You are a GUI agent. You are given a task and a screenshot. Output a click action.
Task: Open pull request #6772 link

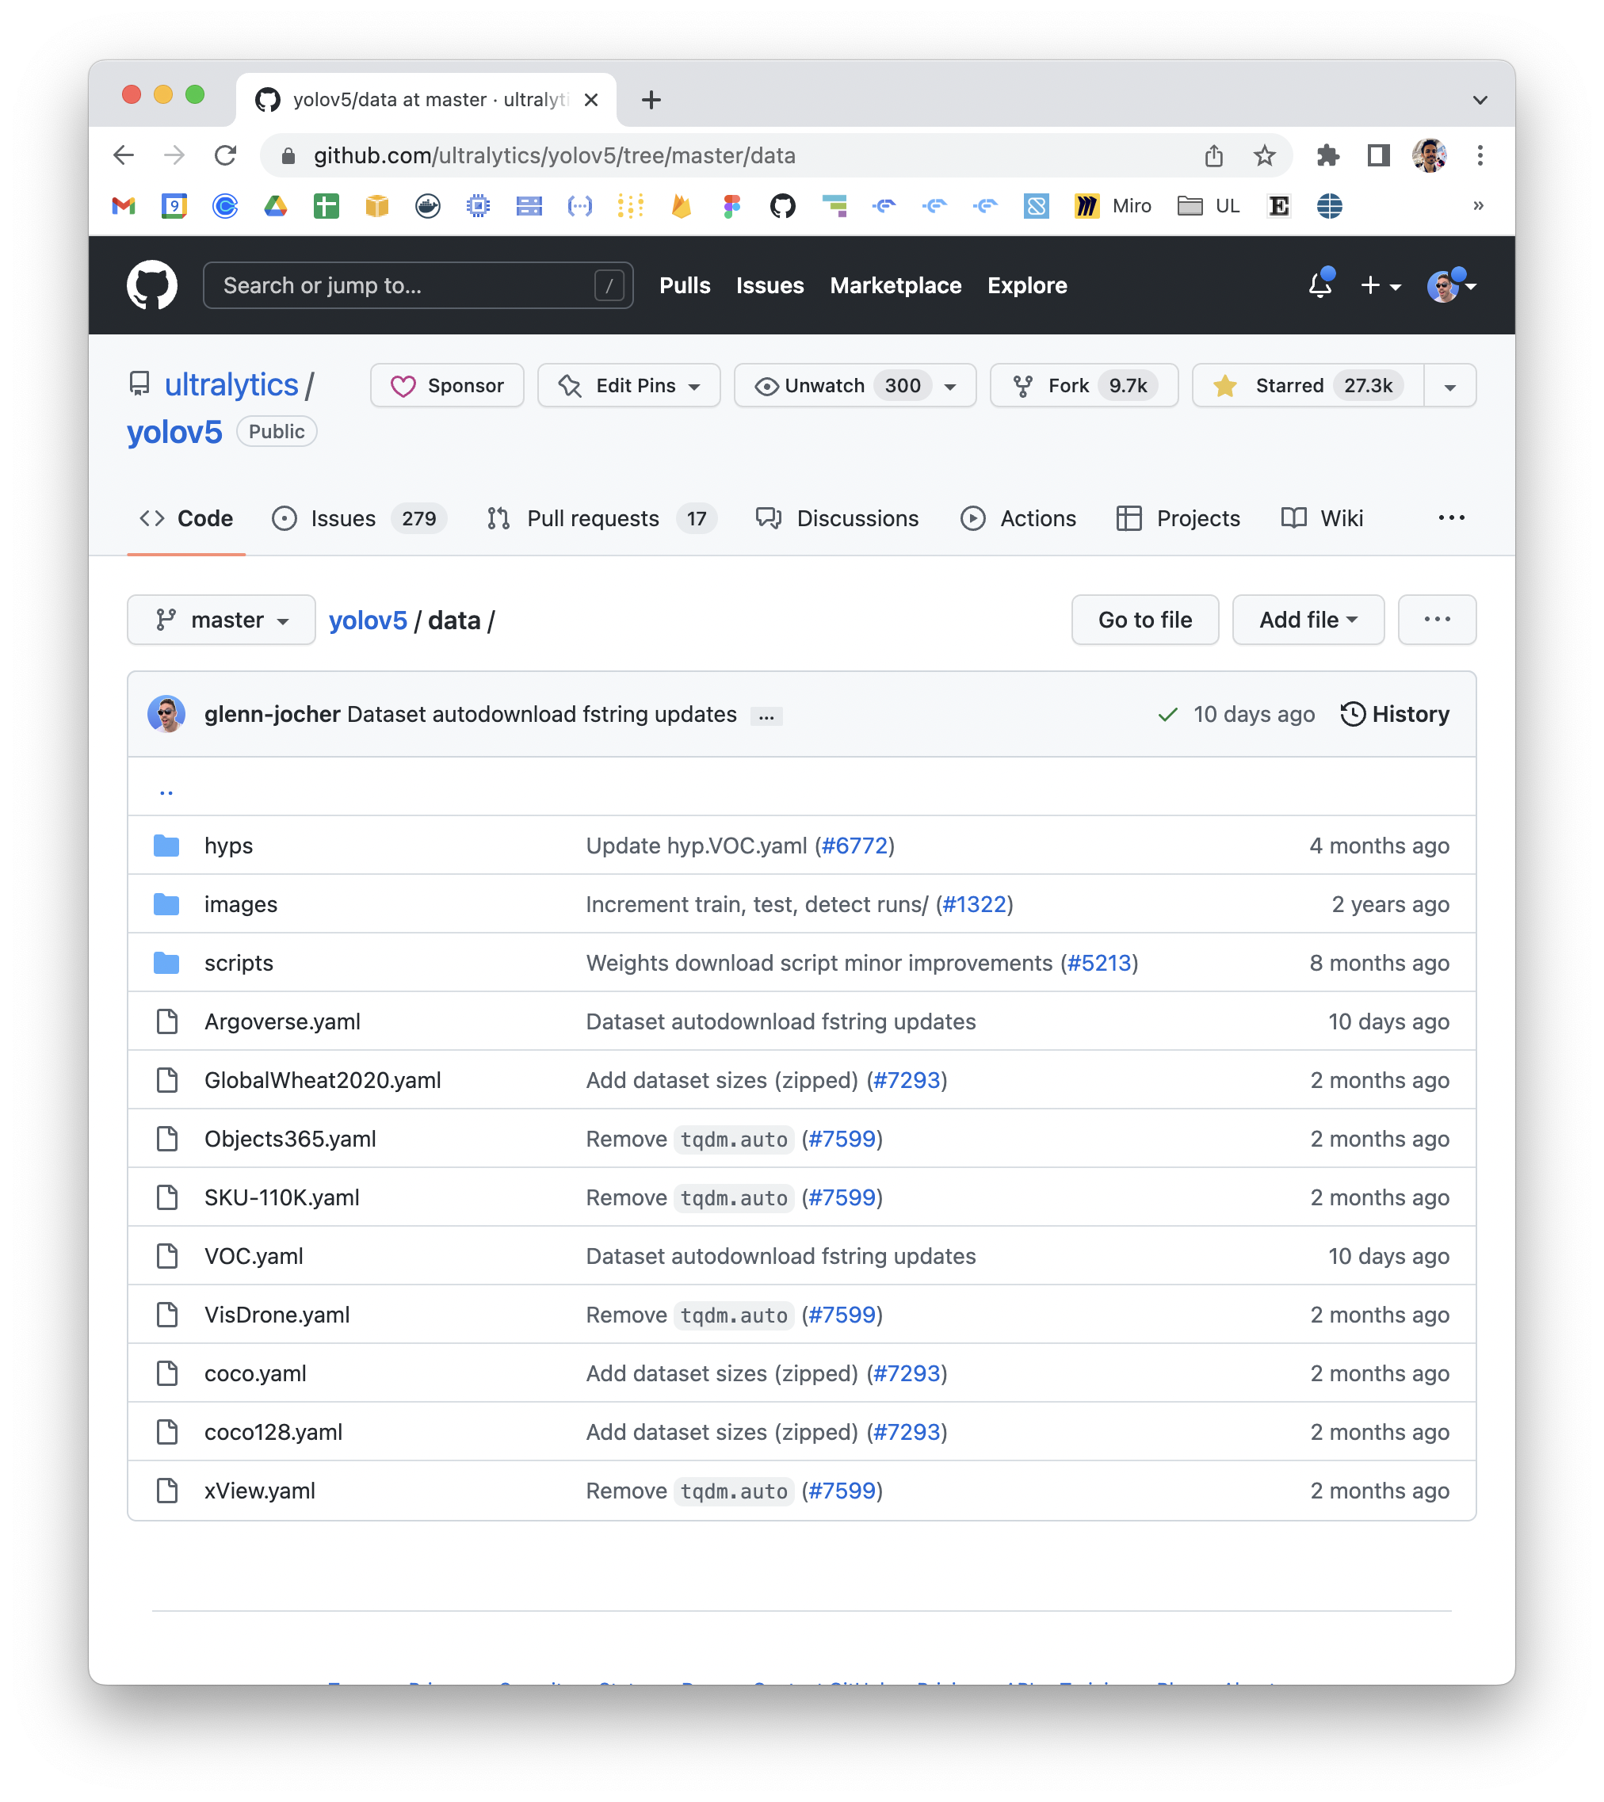pyautogui.click(x=854, y=846)
